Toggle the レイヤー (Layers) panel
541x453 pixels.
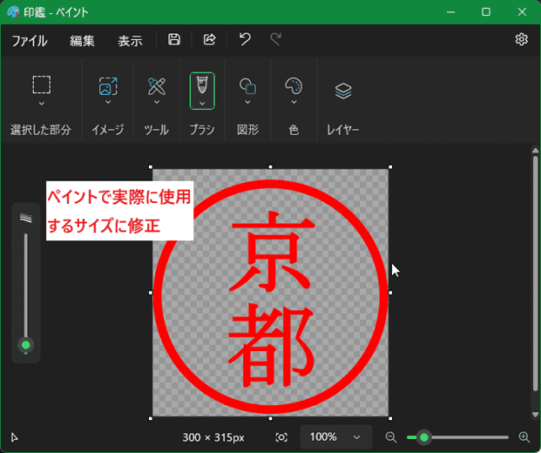click(343, 91)
